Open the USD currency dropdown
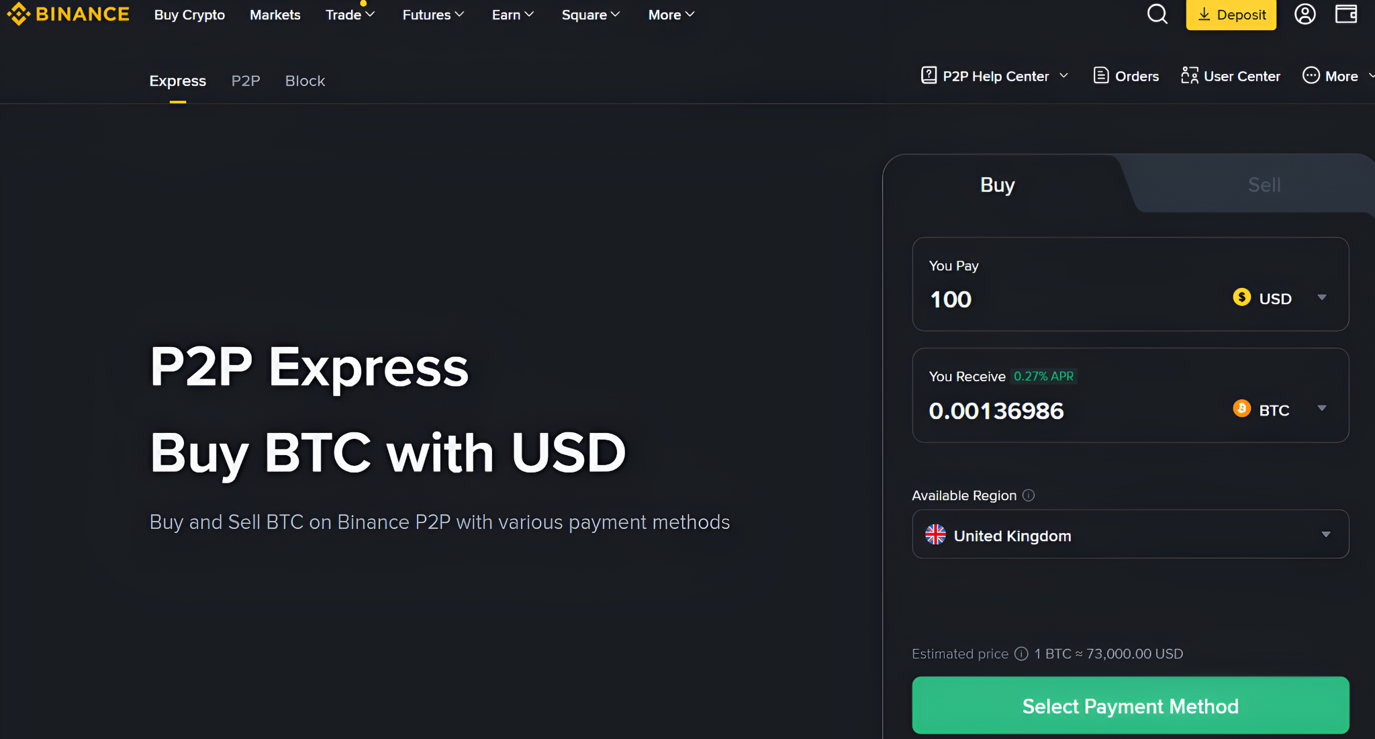This screenshot has width=1375, height=739. (1279, 298)
